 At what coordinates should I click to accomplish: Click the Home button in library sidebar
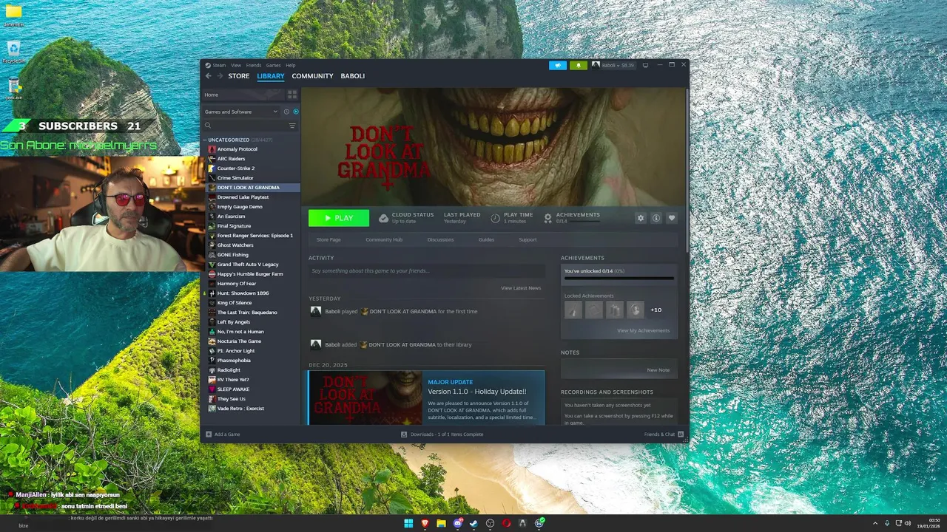[243, 95]
